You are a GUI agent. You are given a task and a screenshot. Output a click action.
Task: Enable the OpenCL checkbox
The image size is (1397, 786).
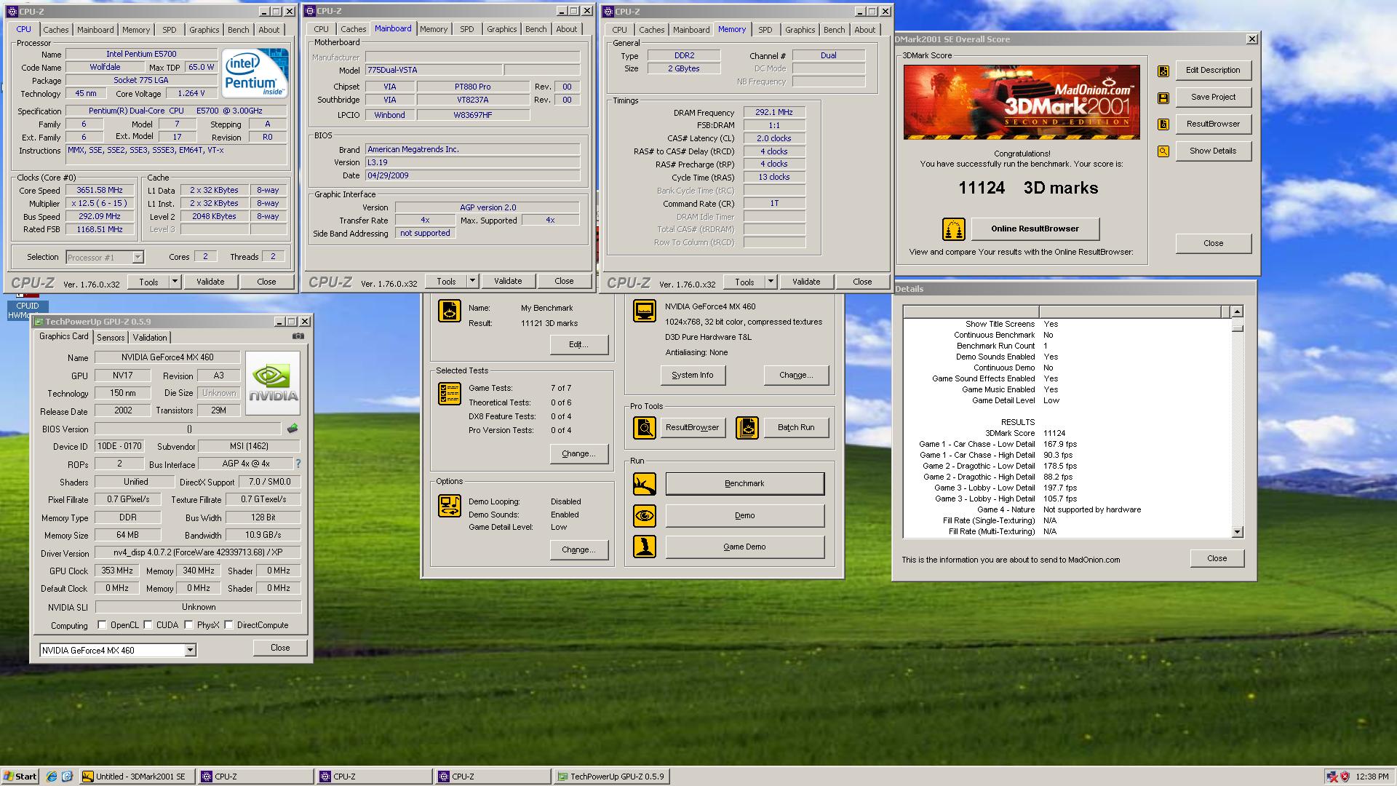(x=103, y=625)
